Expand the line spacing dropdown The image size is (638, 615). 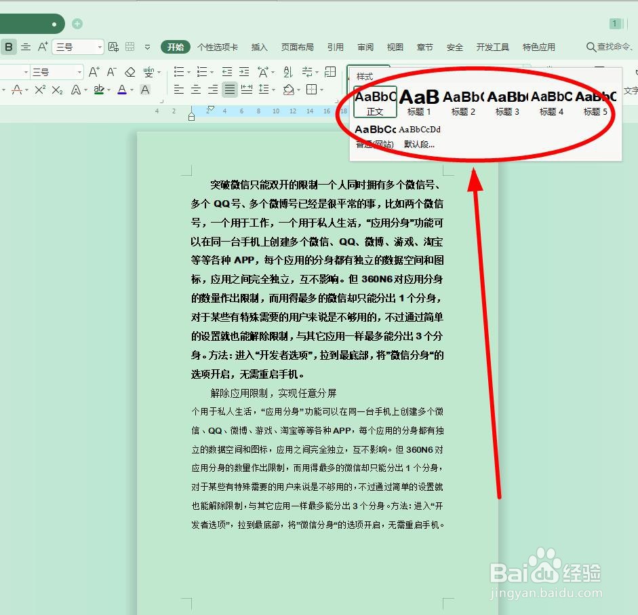click(273, 89)
